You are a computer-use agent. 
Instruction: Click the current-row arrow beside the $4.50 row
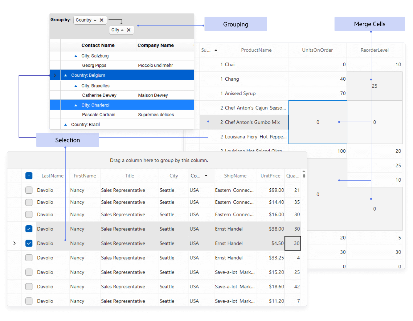tap(14, 243)
